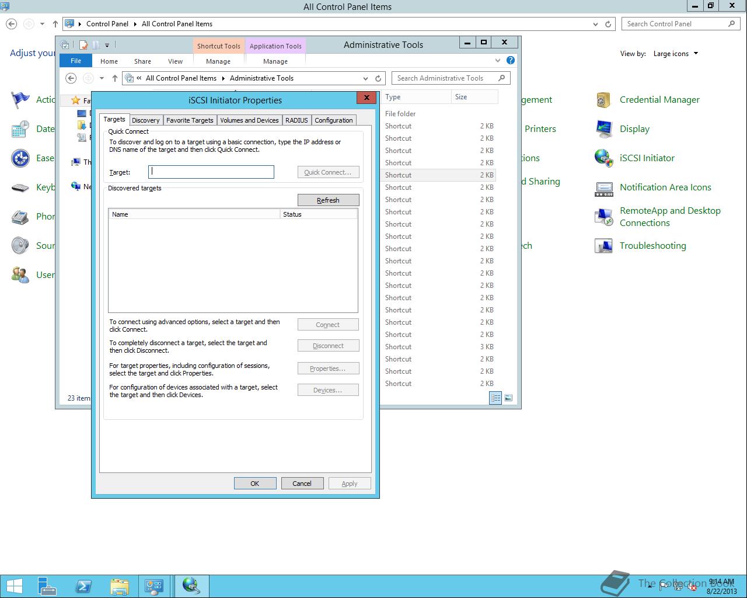
Task: Open File Explorer from the taskbar
Action: point(119,586)
